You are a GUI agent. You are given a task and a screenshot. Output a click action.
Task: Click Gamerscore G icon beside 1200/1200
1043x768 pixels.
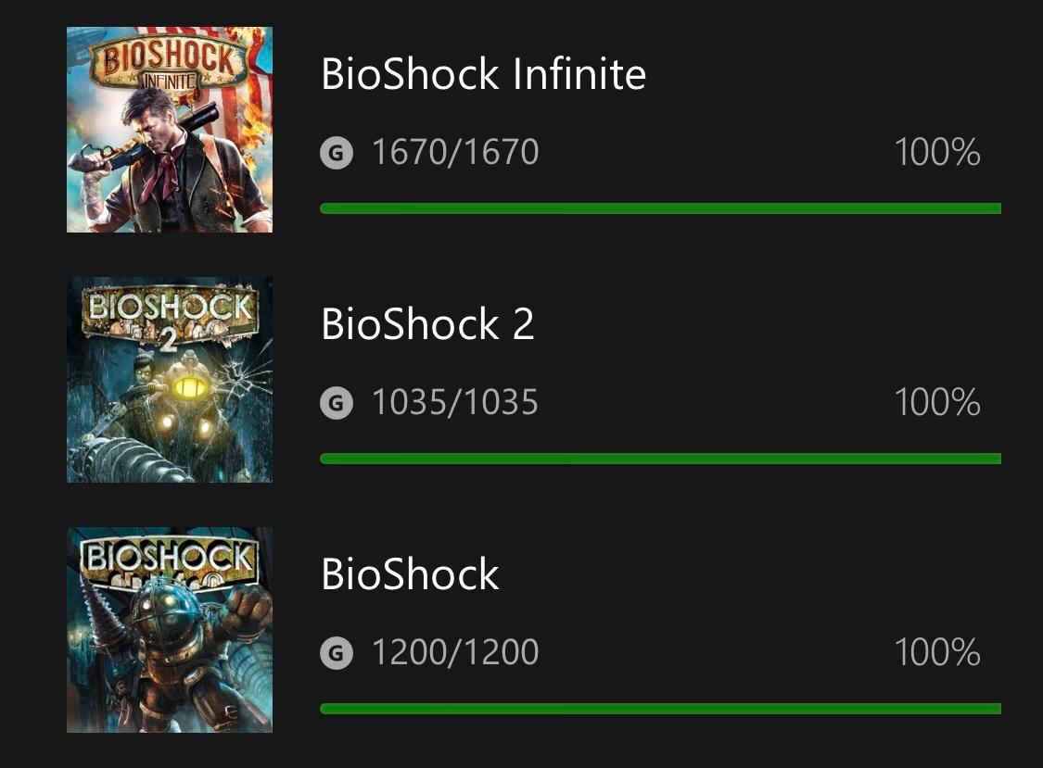pyautogui.click(x=337, y=653)
